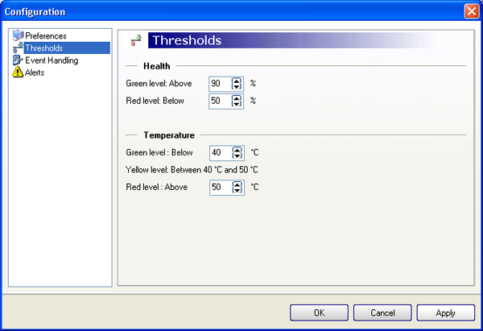The width and height of the screenshot is (483, 331).
Task: Open the Alerts page
Action: (35, 72)
